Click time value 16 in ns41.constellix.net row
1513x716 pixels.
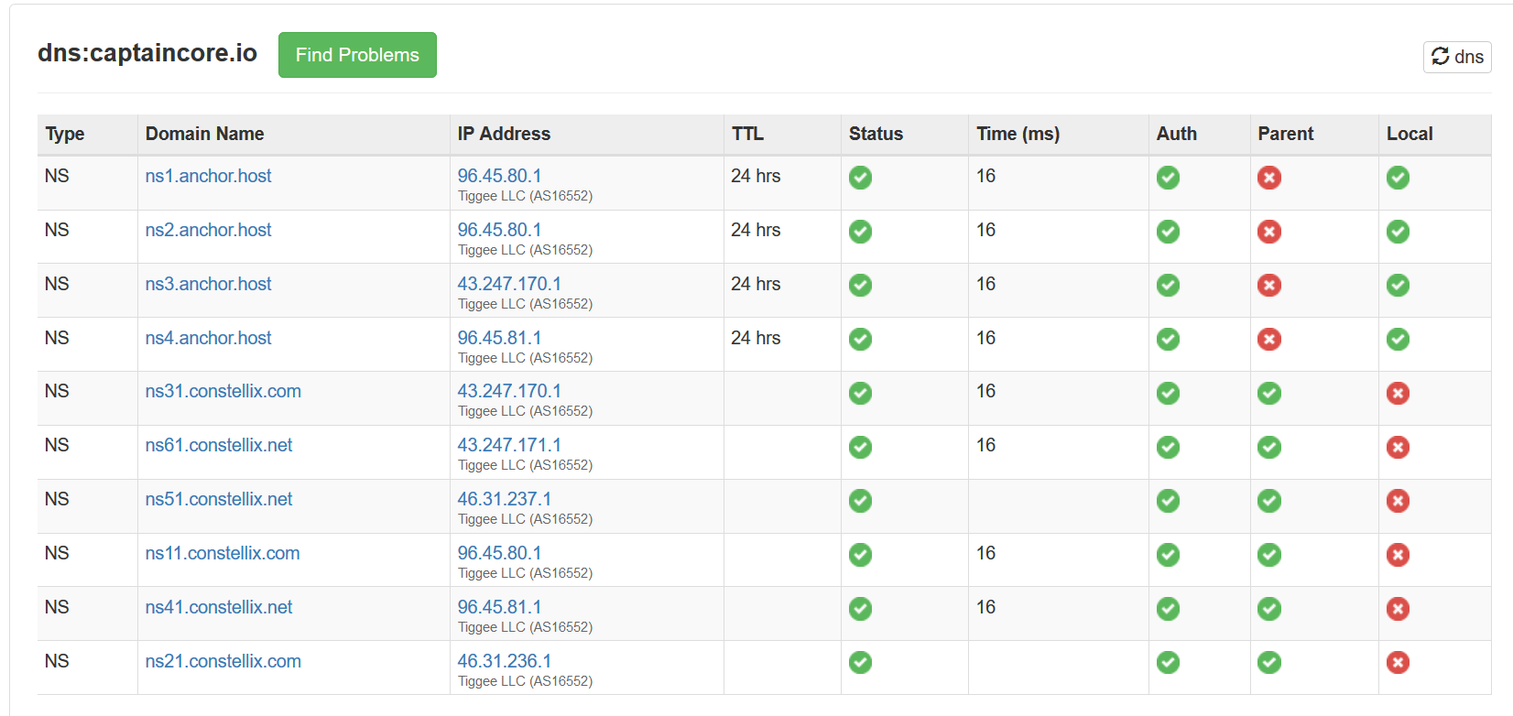(985, 607)
